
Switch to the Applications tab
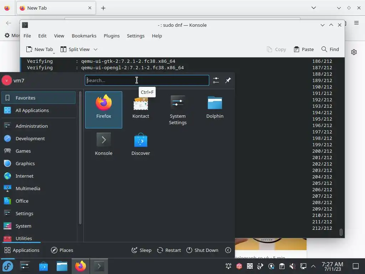22,250
